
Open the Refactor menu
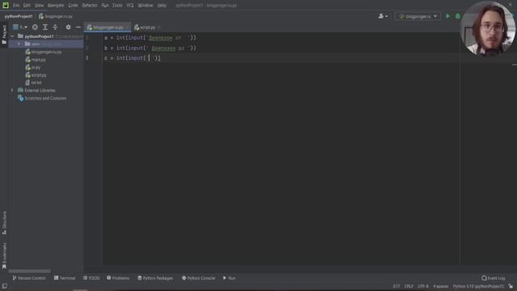point(90,6)
